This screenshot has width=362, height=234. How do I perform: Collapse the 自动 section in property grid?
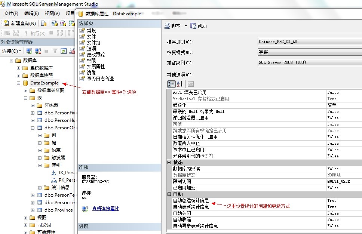169,194
